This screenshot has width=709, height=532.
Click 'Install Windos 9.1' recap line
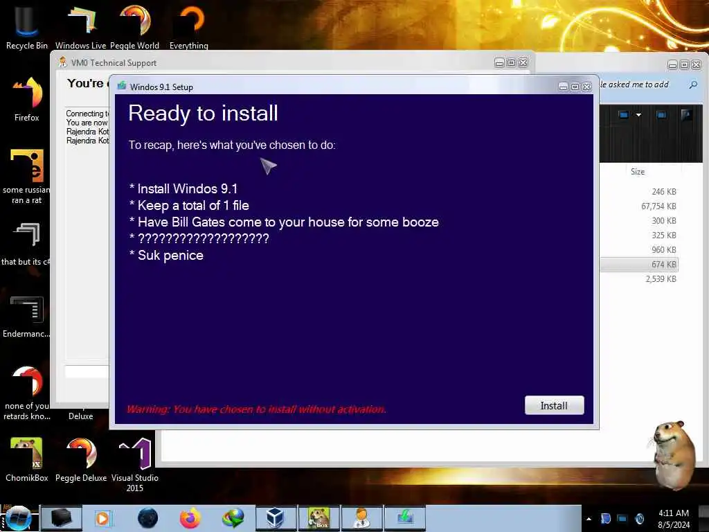[183, 188]
